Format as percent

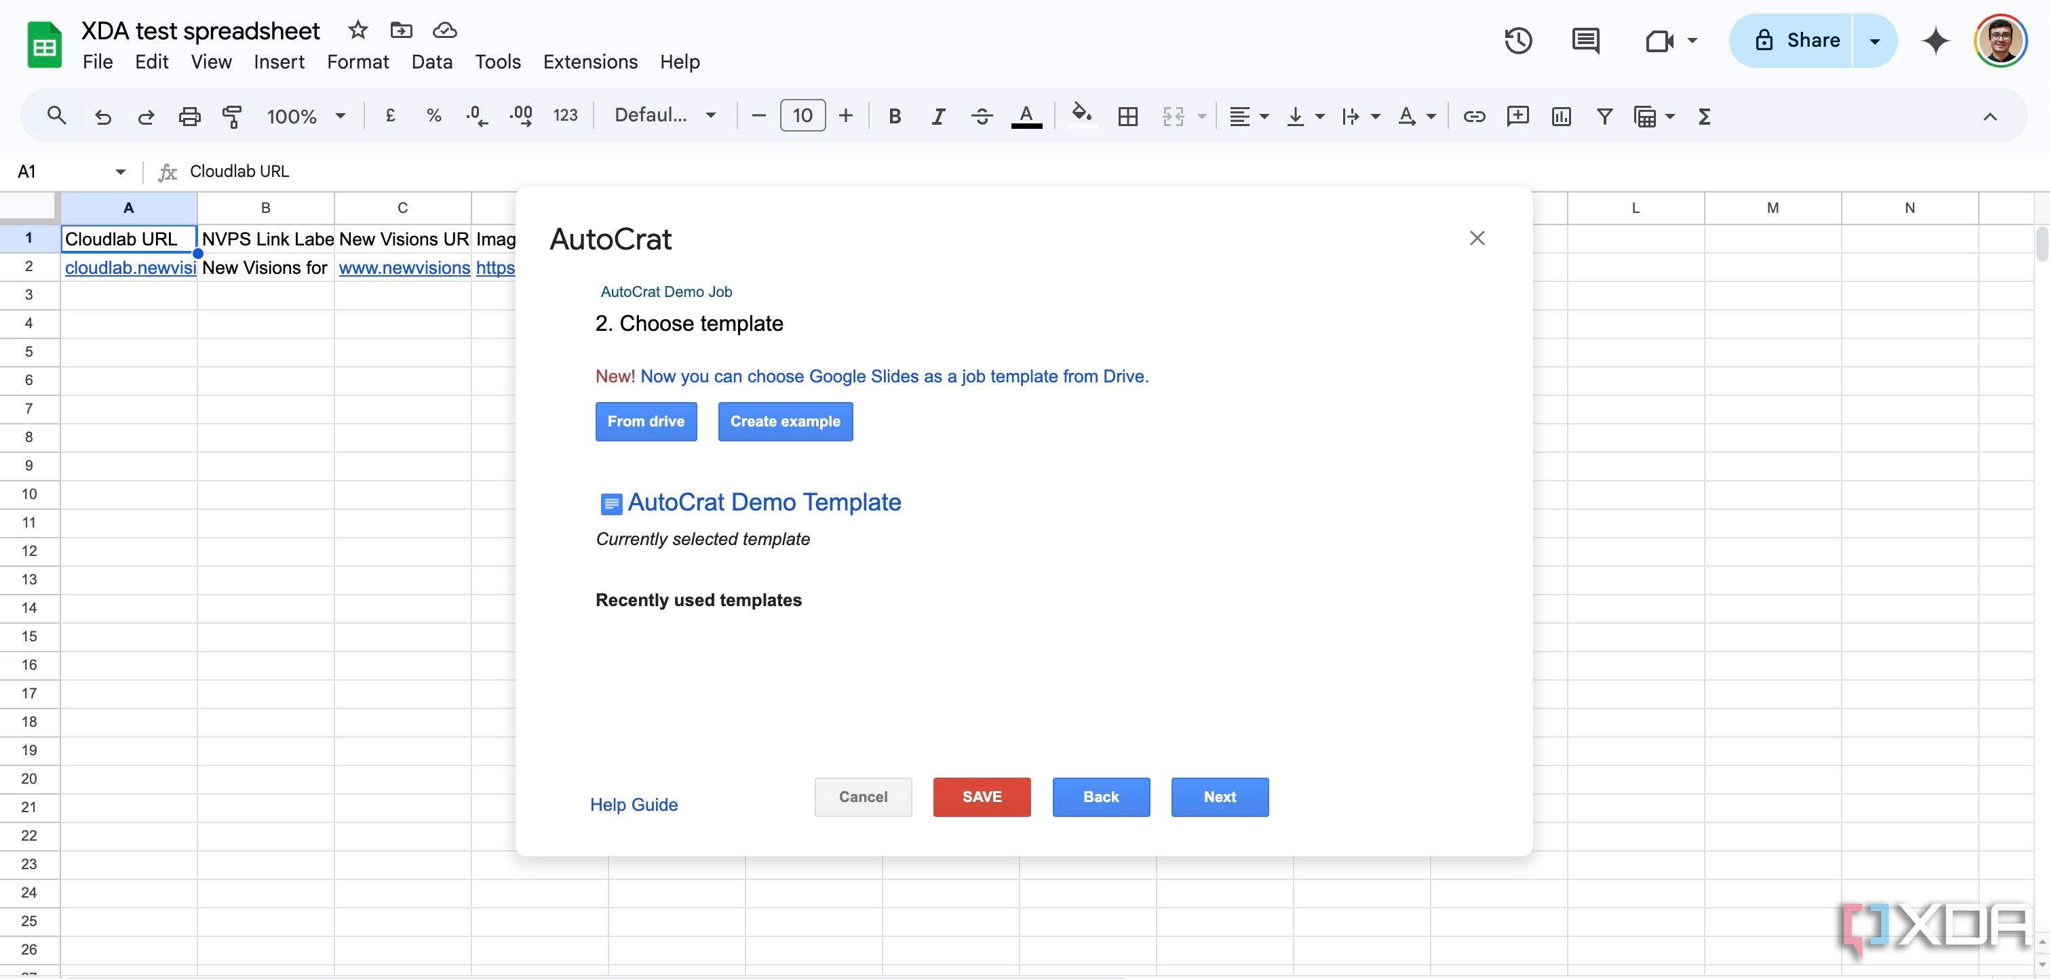(433, 116)
